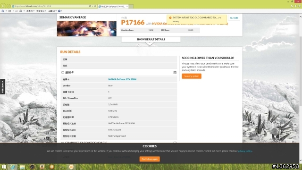
Task: Click the 3DMark Vantage thumbnail image
Action: (x=87, y=29)
